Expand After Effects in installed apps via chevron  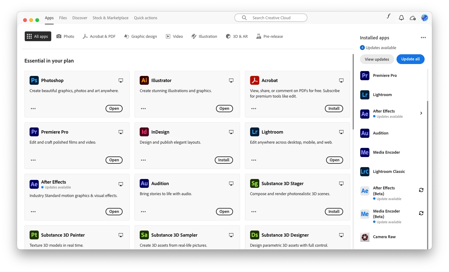point(421,113)
